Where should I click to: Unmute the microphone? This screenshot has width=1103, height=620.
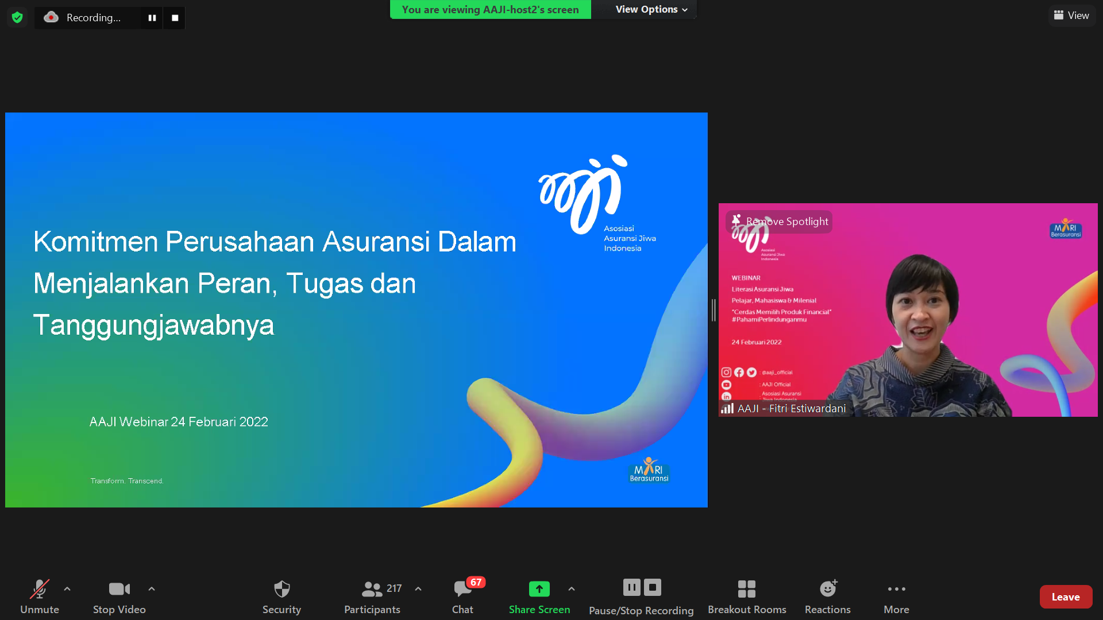tap(40, 596)
